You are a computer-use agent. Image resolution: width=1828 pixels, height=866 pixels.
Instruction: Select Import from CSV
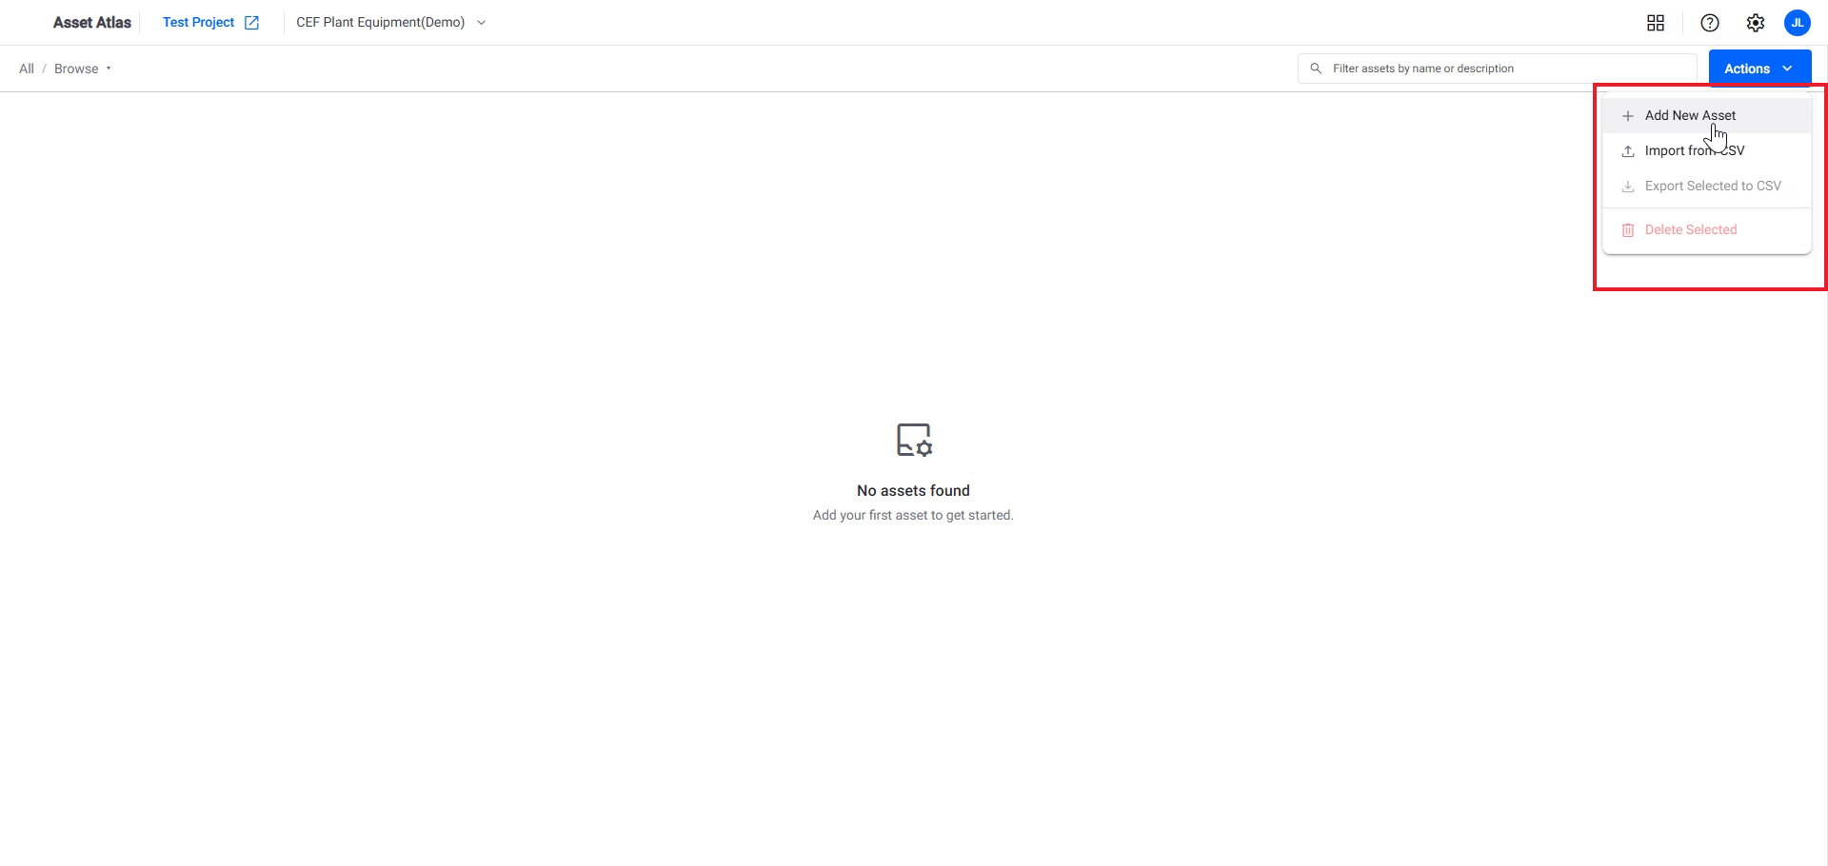[1707, 150]
